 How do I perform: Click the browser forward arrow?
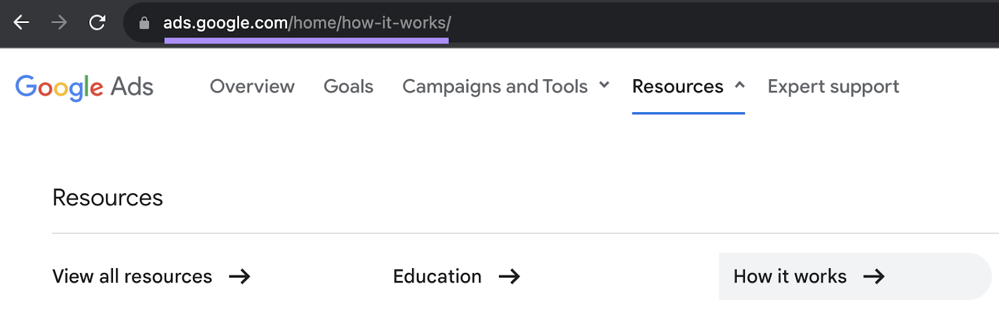click(59, 23)
